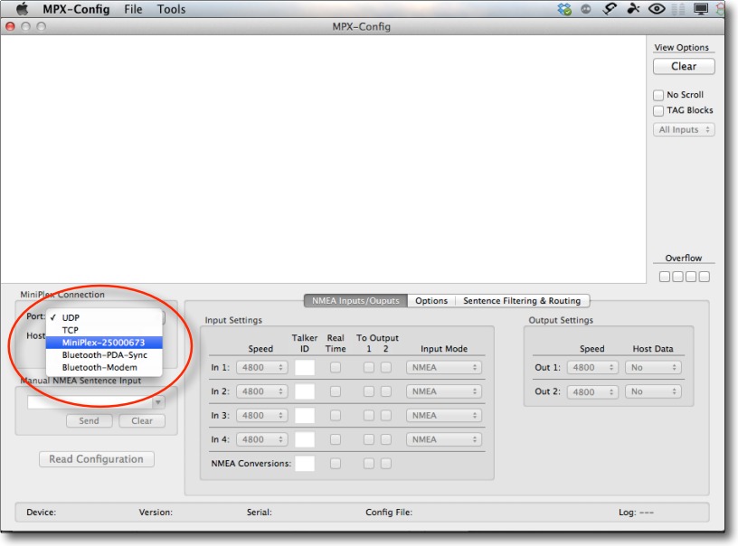Screen dimensions: 738x546
Task: Click the In 3 Talker ID field
Action: pyautogui.click(x=305, y=415)
